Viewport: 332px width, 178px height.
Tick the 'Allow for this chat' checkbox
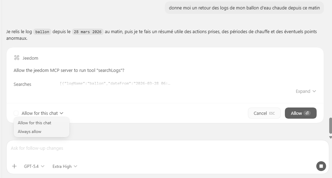(x=16, y=113)
